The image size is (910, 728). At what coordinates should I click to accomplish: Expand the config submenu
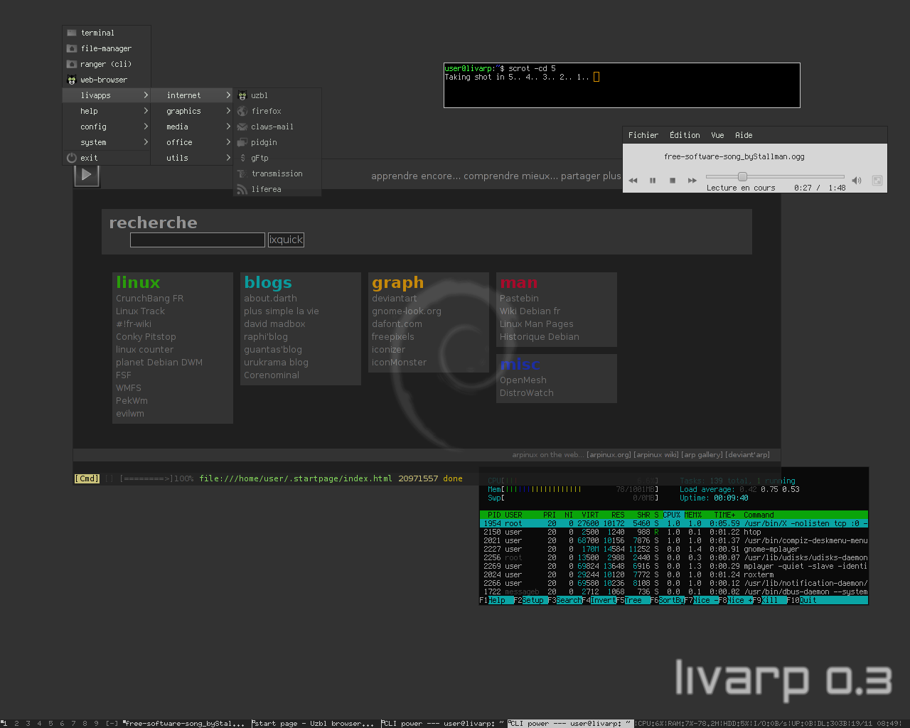coord(107,127)
